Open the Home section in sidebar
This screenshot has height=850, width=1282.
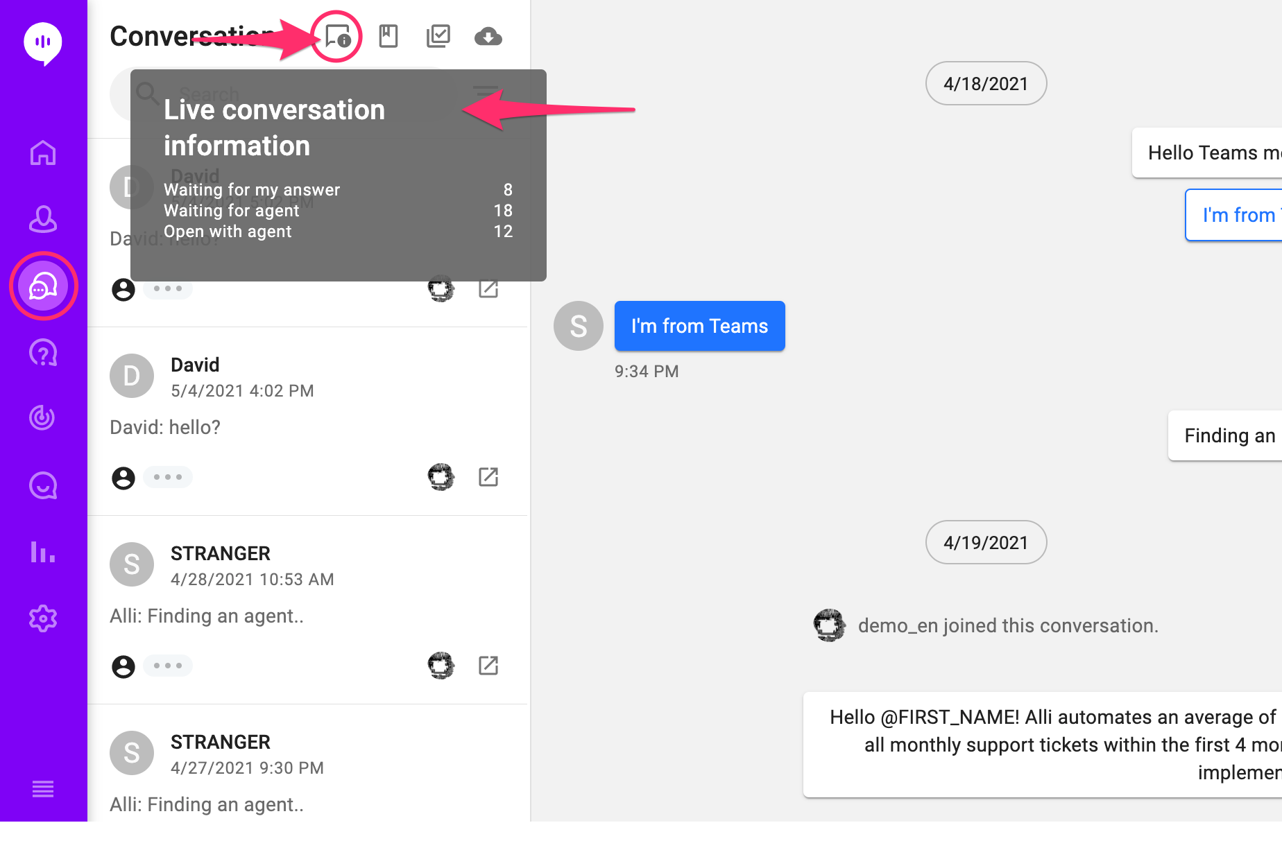43,153
